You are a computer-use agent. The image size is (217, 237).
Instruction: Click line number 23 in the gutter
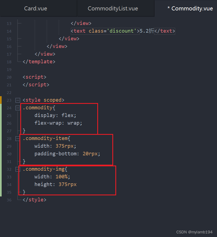coord(9,100)
